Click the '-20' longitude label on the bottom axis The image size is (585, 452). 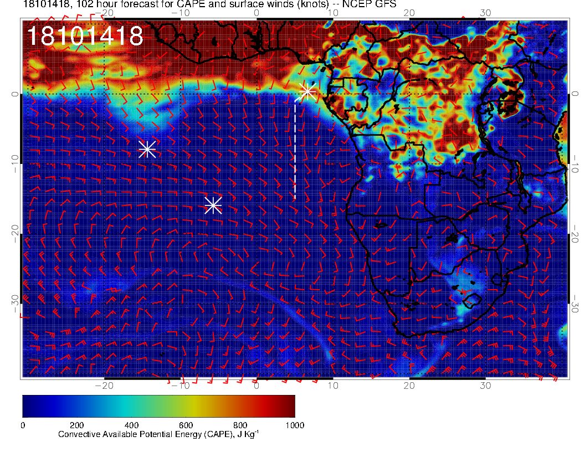pos(104,386)
